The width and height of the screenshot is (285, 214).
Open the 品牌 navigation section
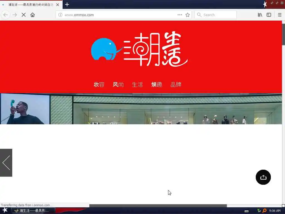coord(176,84)
